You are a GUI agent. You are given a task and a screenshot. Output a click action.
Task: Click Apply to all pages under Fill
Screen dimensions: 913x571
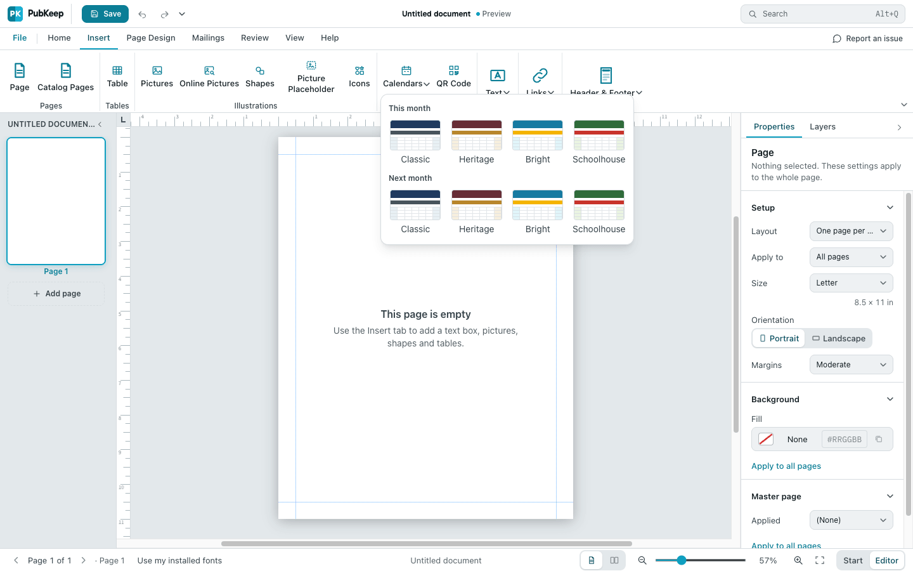click(786, 466)
